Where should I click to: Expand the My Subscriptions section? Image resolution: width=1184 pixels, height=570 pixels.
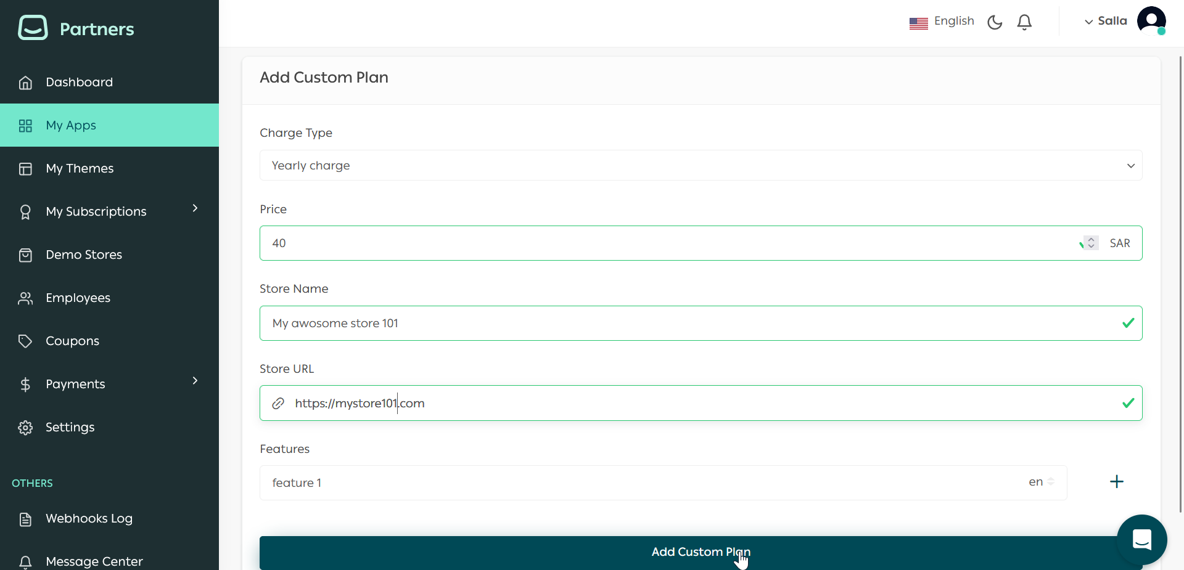tap(195, 210)
